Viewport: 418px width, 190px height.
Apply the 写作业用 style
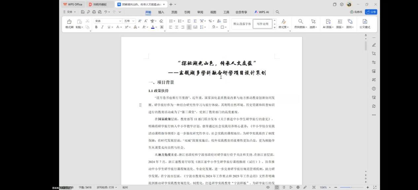263,24
